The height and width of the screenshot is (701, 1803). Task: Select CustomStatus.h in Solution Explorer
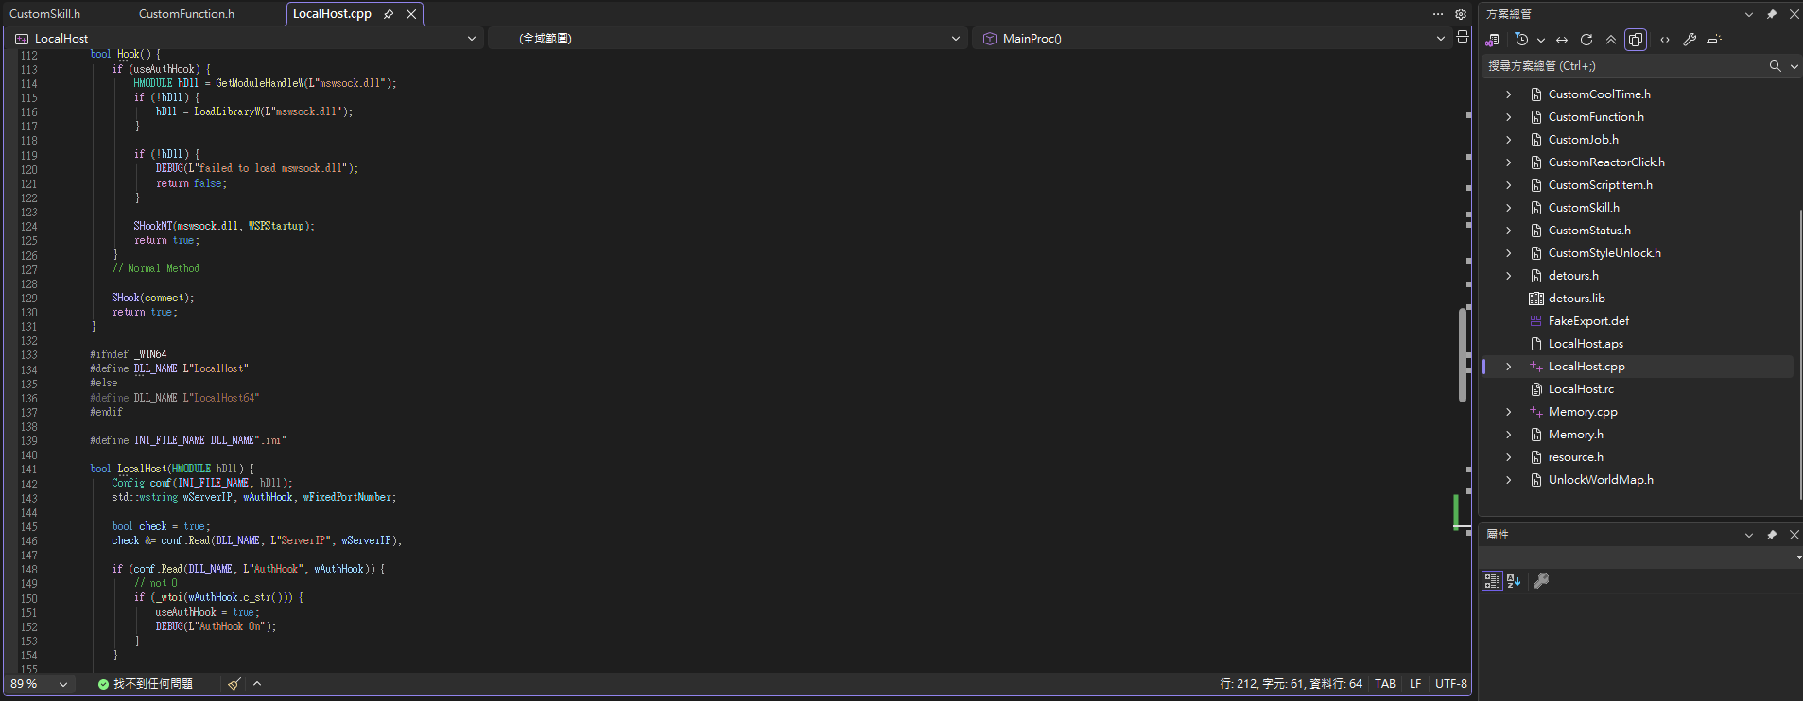tap(1589, 231)
